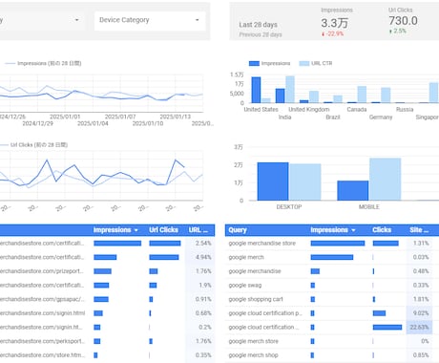Click the DESKTOP impressions bar

[x=273, y=181]
